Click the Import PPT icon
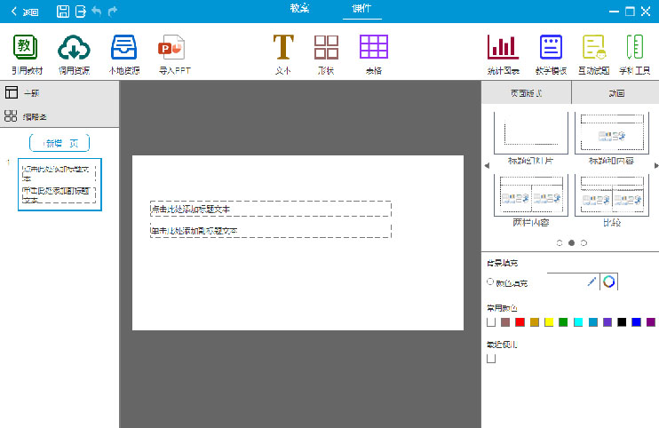 171,48
